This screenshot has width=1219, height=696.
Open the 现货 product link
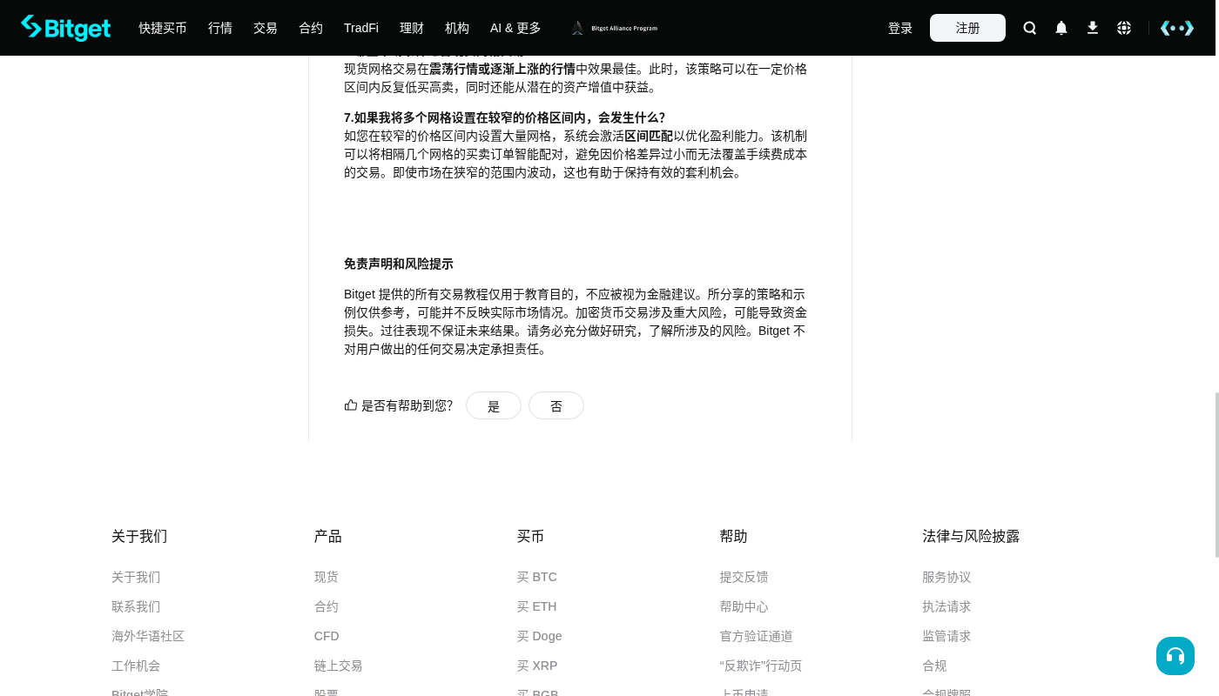coord(327,577)
